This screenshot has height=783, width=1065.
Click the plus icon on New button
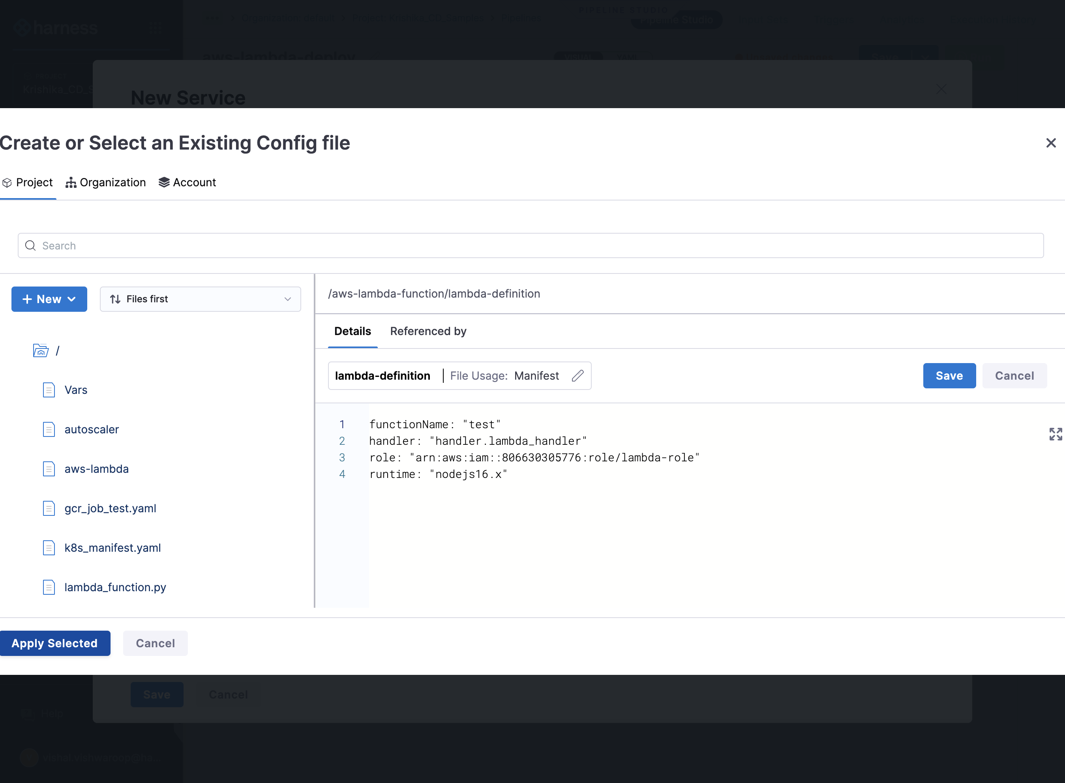coord(27,299)
